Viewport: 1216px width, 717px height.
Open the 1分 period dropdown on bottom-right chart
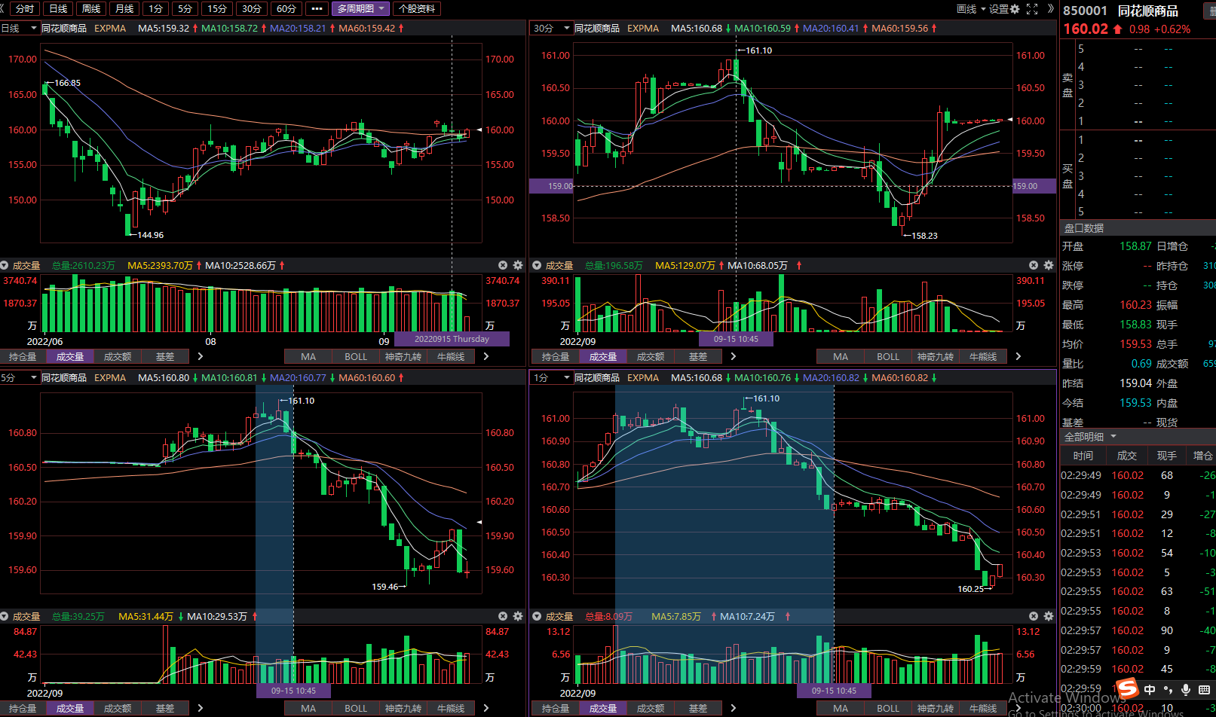[552, 377]
